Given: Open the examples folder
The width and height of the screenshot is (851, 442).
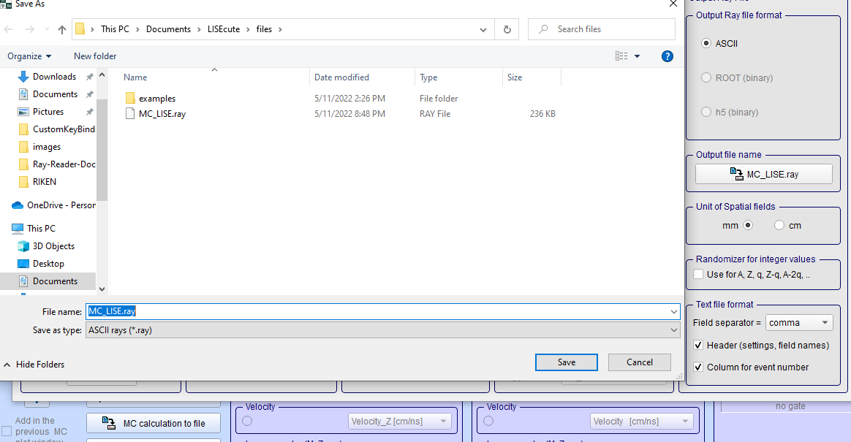Looking at the screenshot, I should (156, 99).
